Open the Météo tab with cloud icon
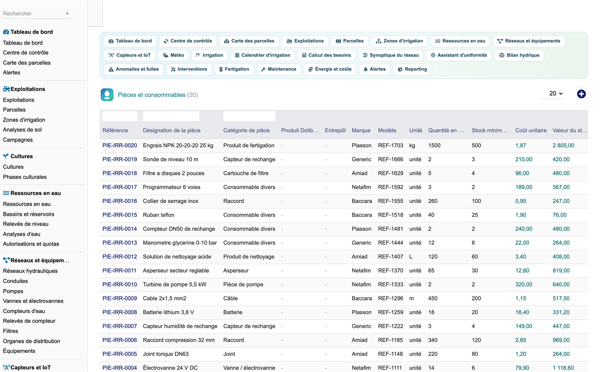 173,55
